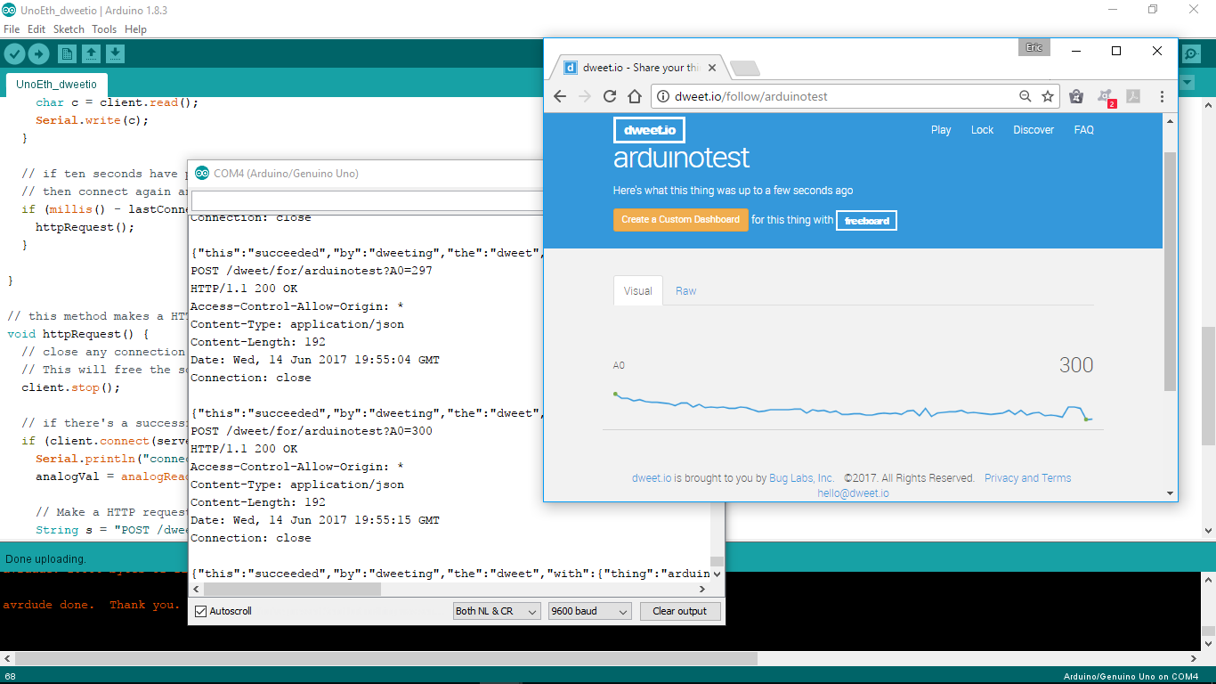Click the Arduino Verify checkmark button

point(14,54)
